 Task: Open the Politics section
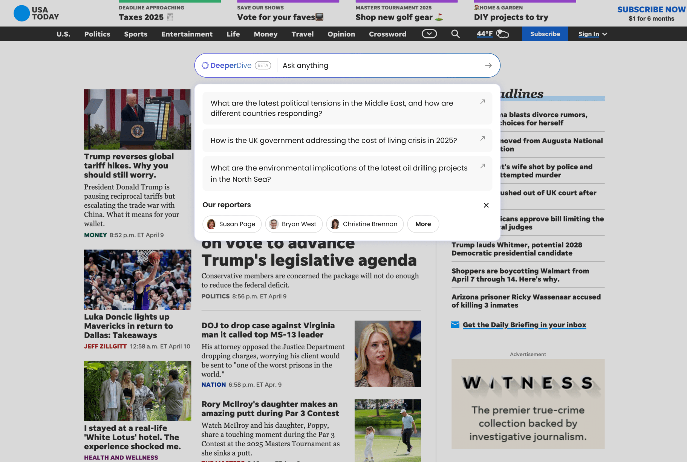coord(97,34)
